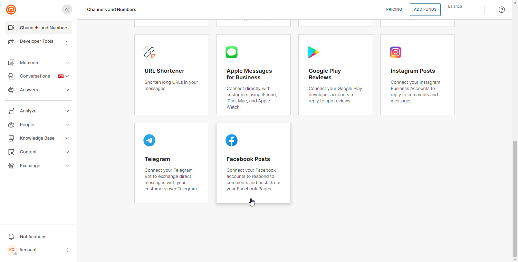
Task: Expand the People menu chevron
Action: pos(67,125)
